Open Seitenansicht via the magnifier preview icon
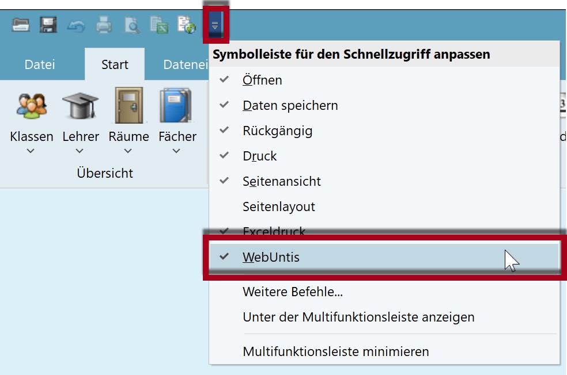Image resolution: width=567 pixels, height=375 pixels. coord(130,24)
